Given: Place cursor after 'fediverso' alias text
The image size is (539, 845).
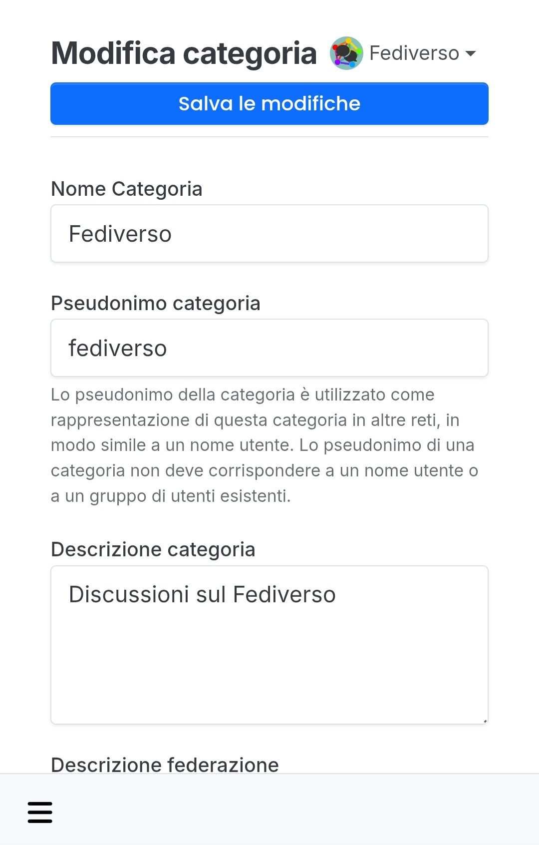Looking at the screenshot, I should point(169,348).
